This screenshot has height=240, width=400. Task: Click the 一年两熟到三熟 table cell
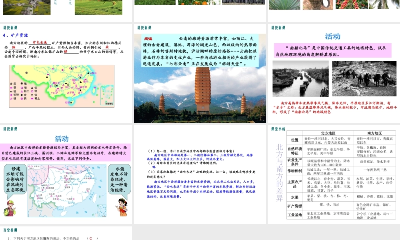click(375, 170)
